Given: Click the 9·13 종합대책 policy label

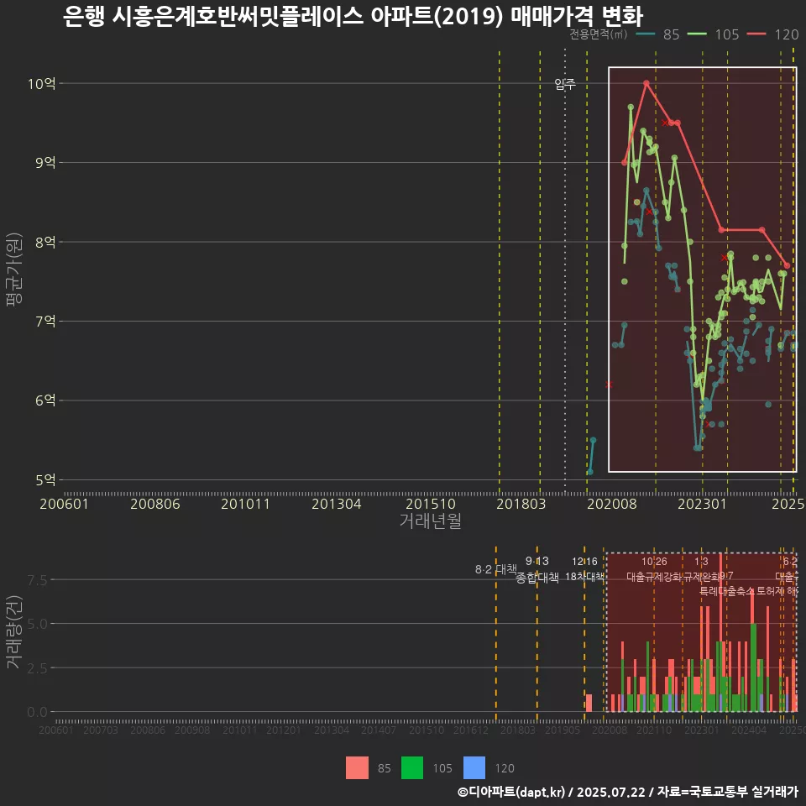Looking at the screenshot, I should point(537,569).
